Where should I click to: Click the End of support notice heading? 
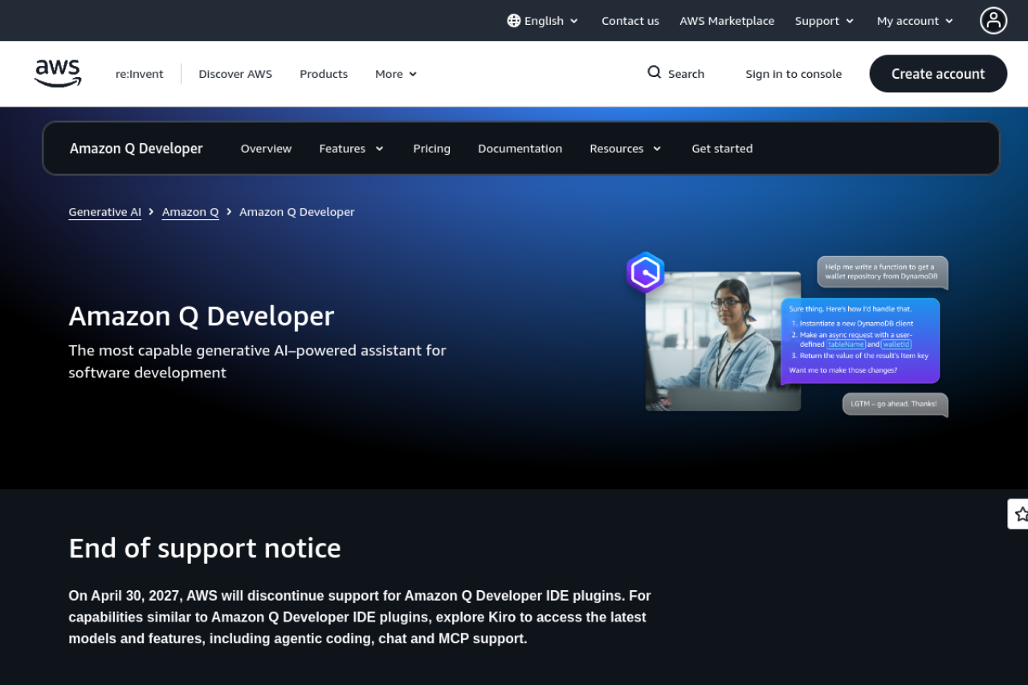pyautogui.click(x=205, y=548)
